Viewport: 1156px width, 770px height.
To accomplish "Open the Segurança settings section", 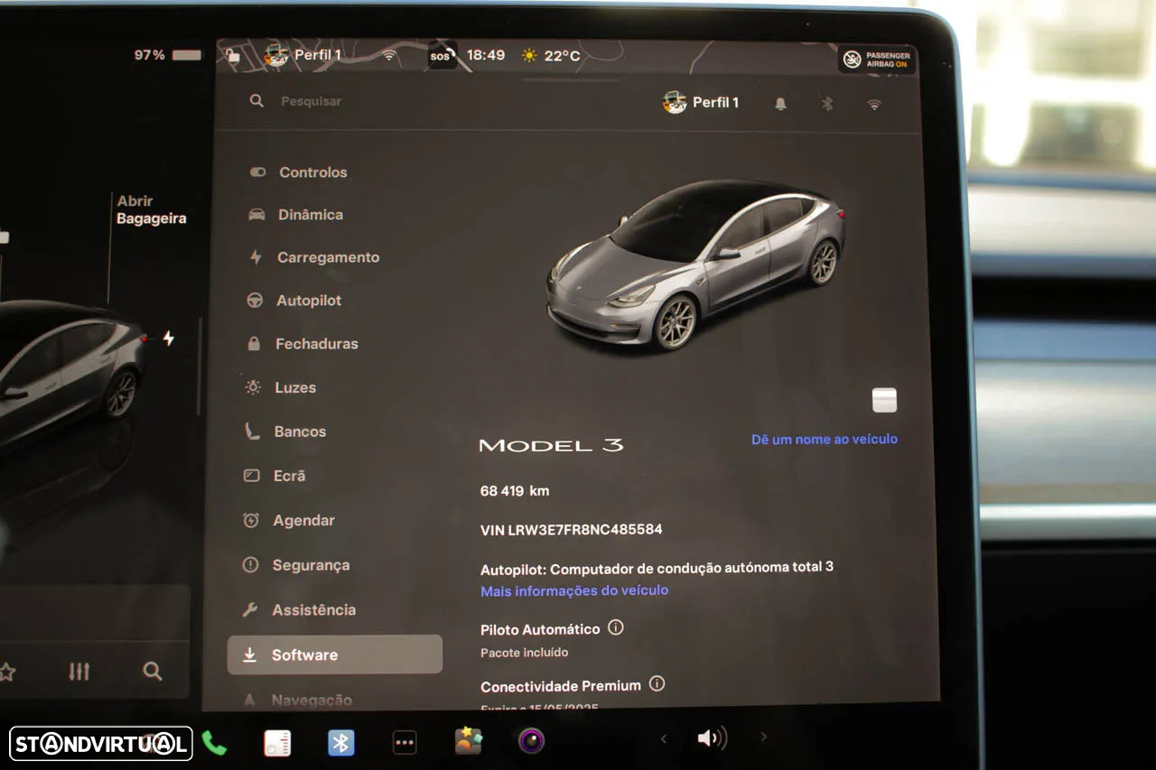I will pos(296,565).
